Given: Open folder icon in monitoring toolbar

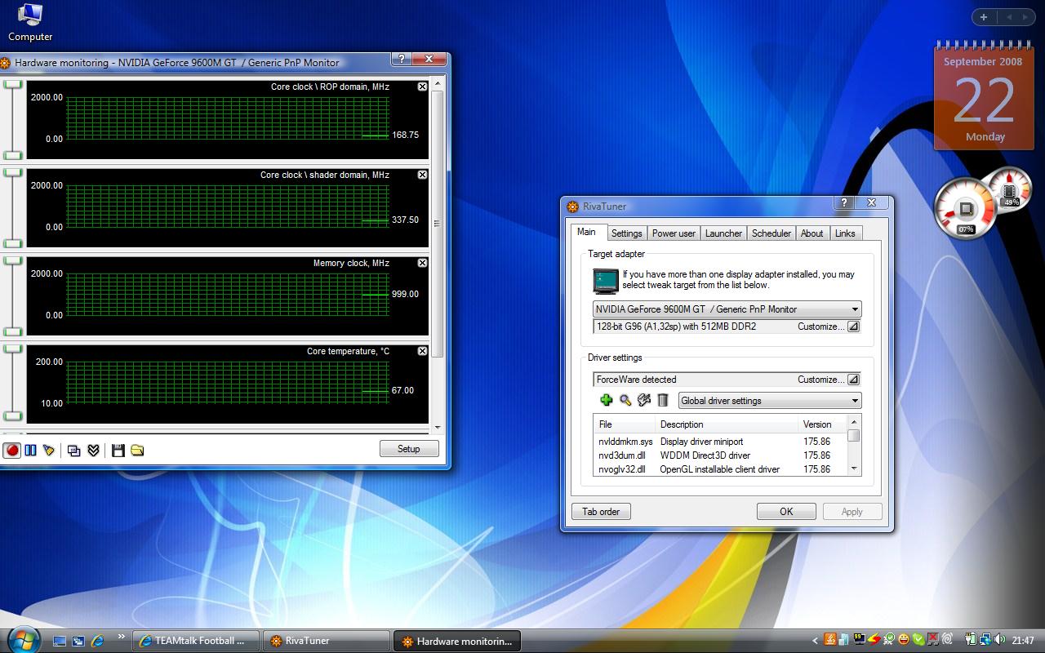Looking at the screenshot, I should pos(137,450).
